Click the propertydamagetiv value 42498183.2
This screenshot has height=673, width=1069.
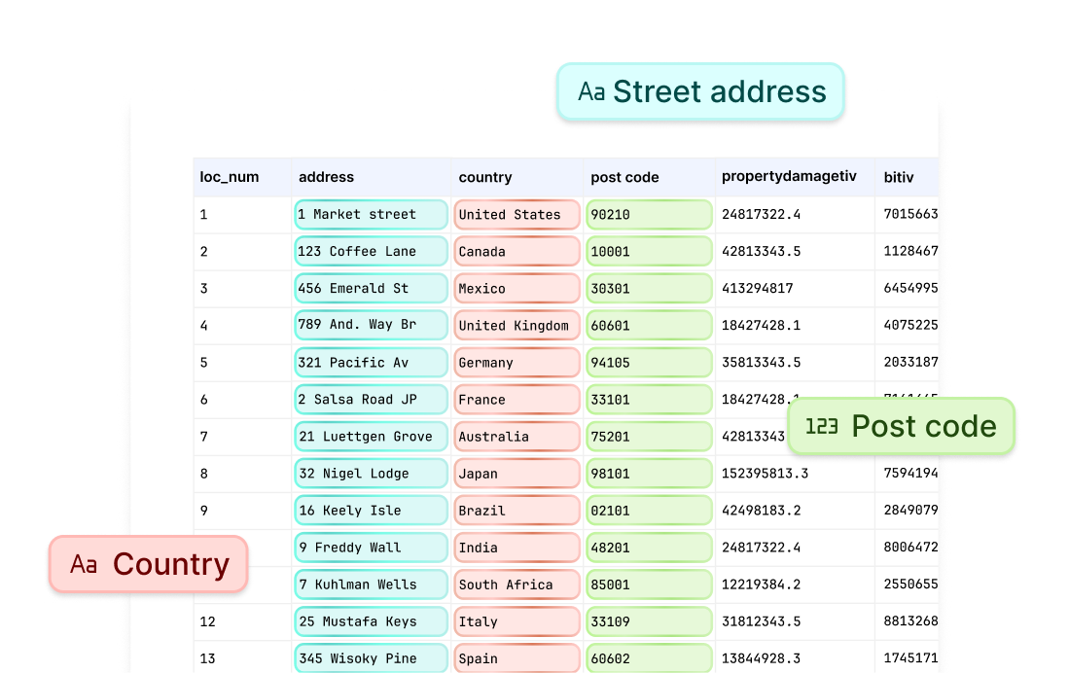tap(761, 510)
